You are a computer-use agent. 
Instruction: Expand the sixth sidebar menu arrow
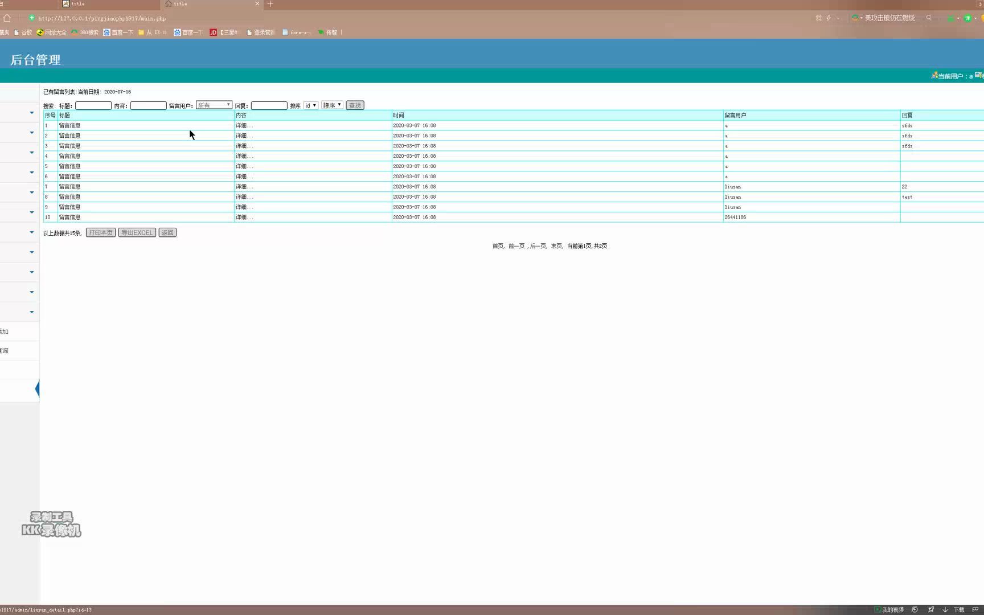pos(32,212)
